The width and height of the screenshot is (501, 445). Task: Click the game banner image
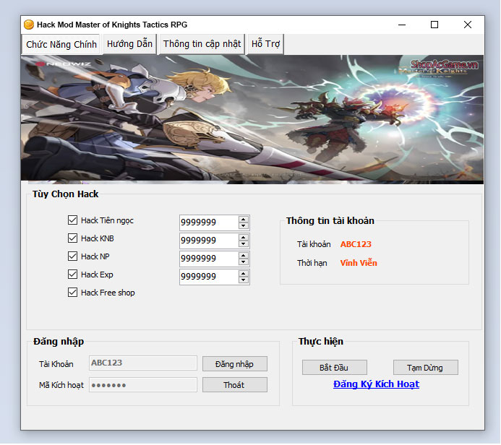click(252, 119)
